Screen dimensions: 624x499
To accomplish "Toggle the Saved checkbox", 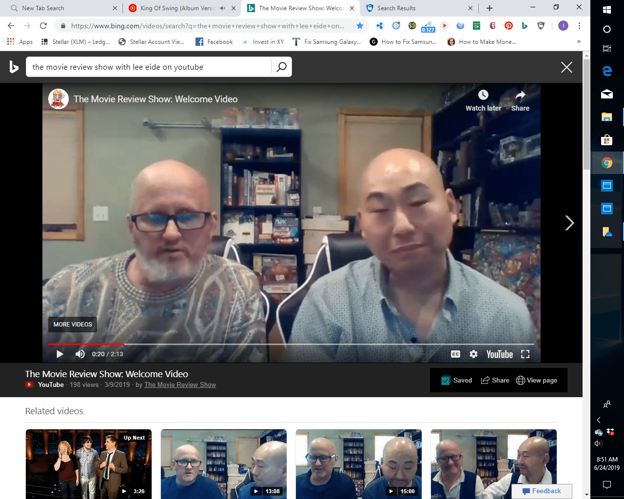I will (446, 381).
